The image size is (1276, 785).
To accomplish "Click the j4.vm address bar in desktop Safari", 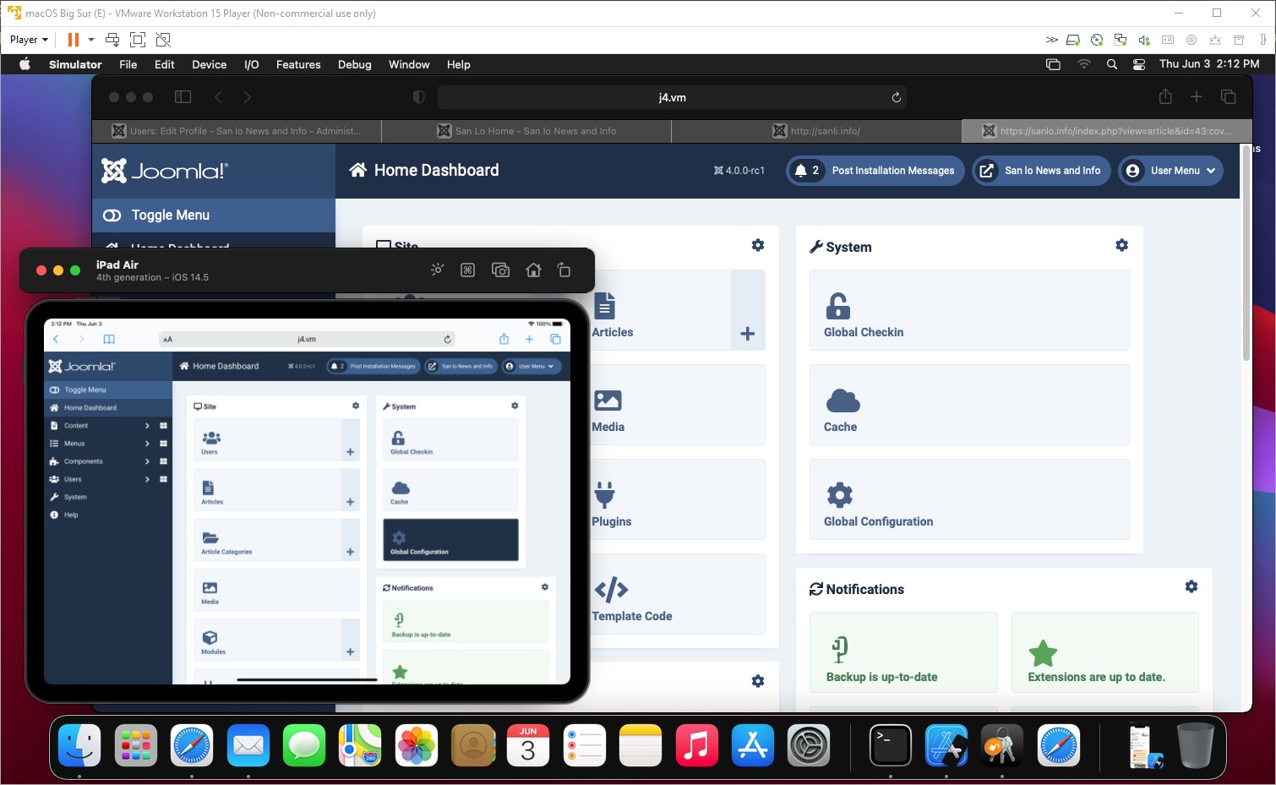I will click(672, 97).
